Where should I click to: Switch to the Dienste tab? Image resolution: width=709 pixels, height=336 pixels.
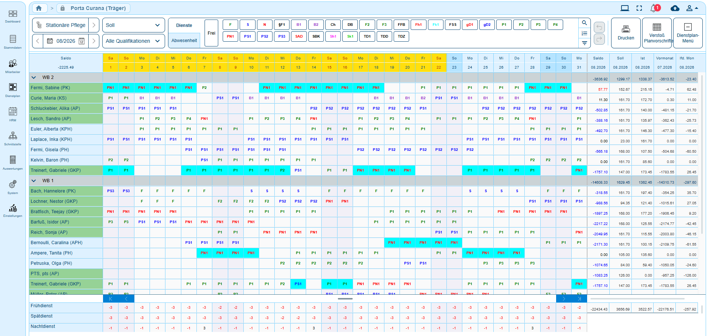pyautogui.click(x=184, y=25)
